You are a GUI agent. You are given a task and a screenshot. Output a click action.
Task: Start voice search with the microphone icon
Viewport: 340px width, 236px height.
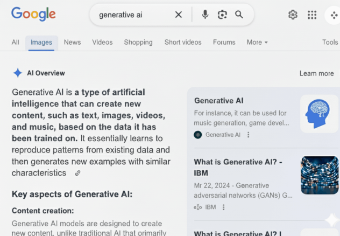coord(205,15)
